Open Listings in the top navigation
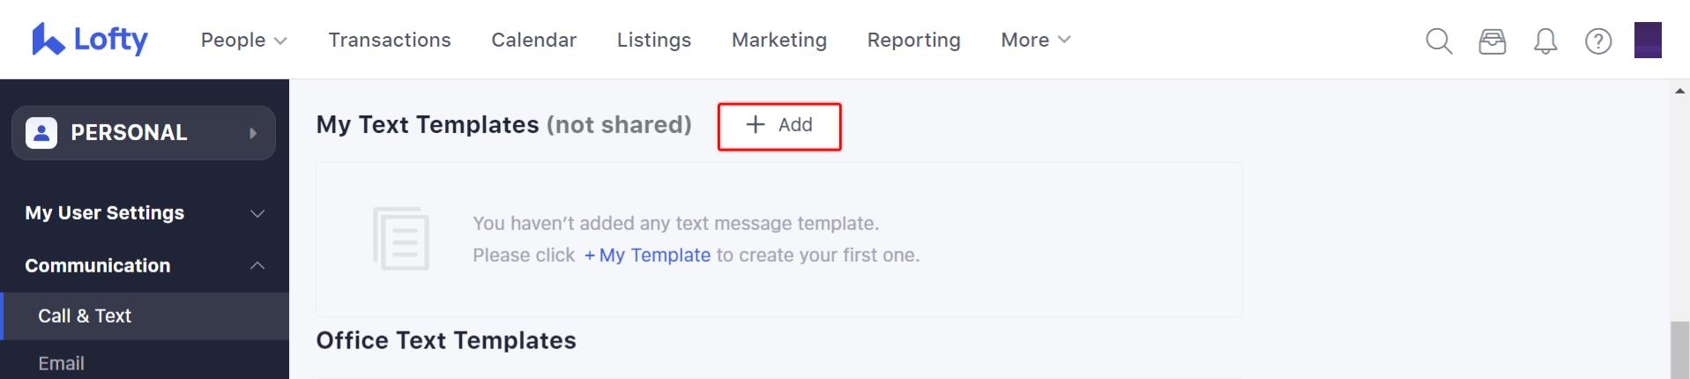 coord(654,40)
